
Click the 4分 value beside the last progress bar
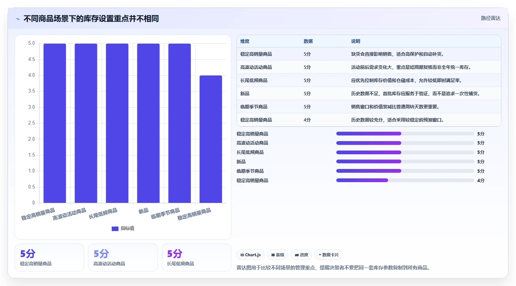point(481,181)
